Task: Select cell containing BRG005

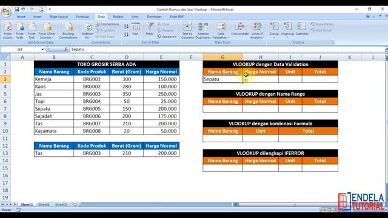Action: coord(92,109)
